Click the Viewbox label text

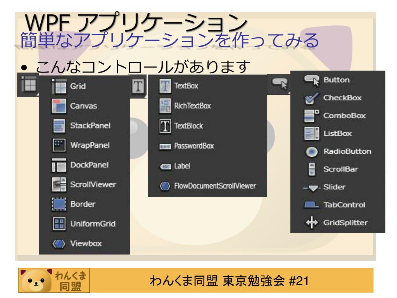click(x=86, y=244)
